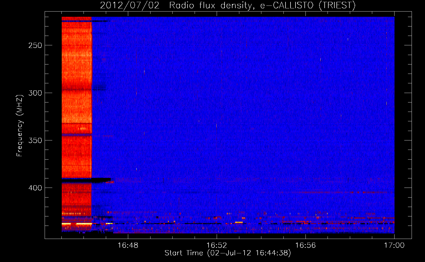Select the 16:52 time tick label
425x262 pixels.
point(217,245)
